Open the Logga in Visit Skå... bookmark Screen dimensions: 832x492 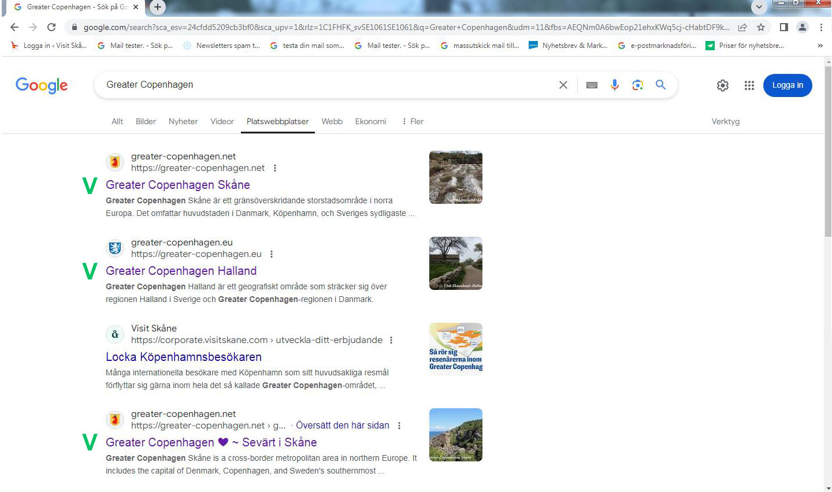click(x=49, y=46)
